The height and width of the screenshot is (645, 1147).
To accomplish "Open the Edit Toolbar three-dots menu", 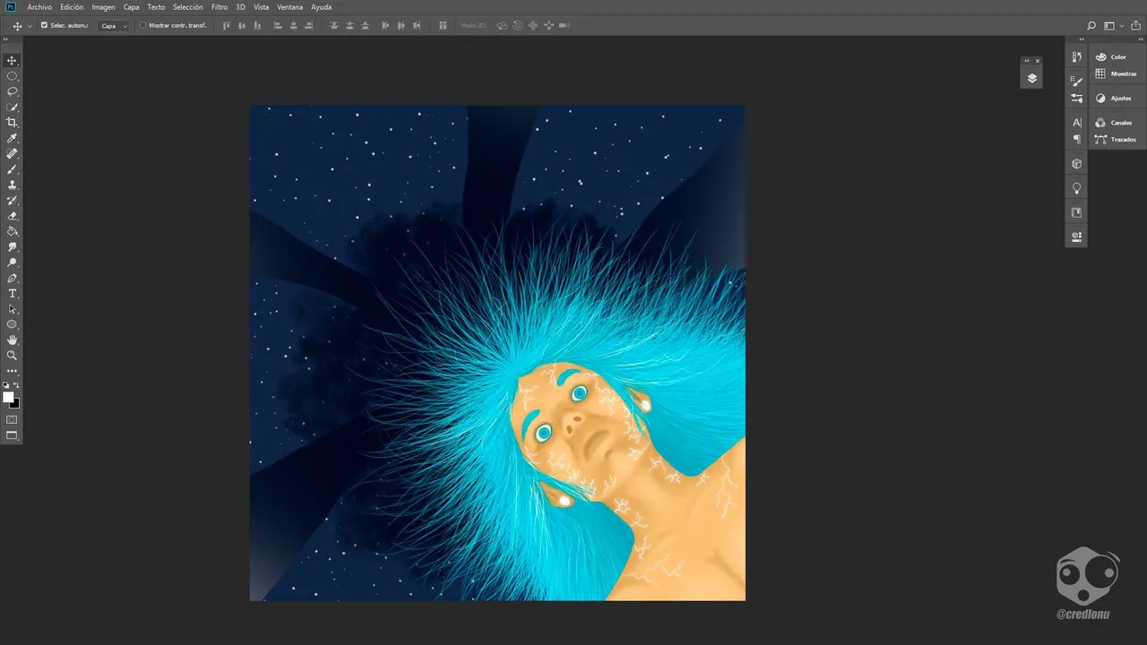I will [13, 371].
